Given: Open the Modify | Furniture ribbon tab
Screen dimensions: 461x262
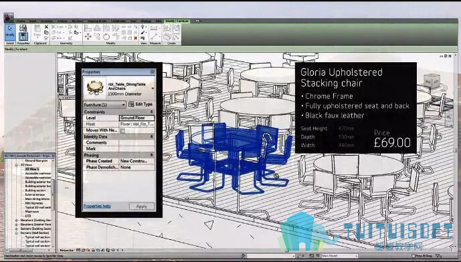Looking at the screenshot, I should coord(177,21).
